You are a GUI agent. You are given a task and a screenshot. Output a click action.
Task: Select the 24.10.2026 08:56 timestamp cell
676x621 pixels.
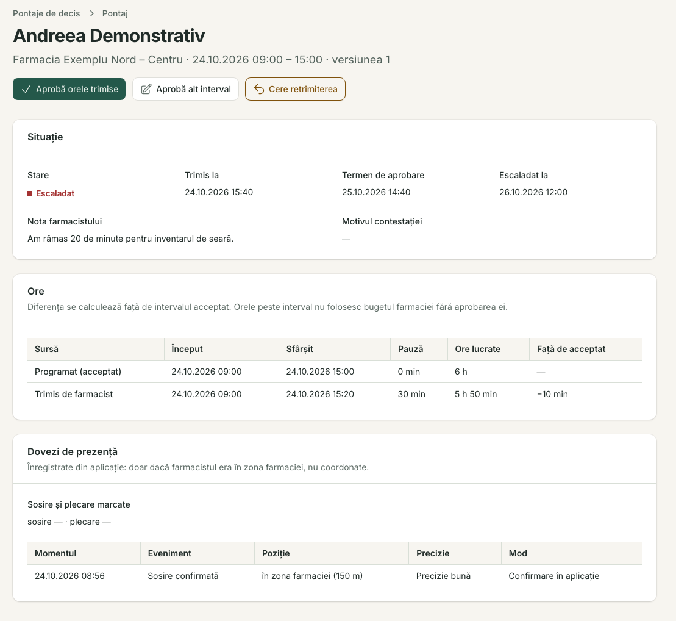70,576
